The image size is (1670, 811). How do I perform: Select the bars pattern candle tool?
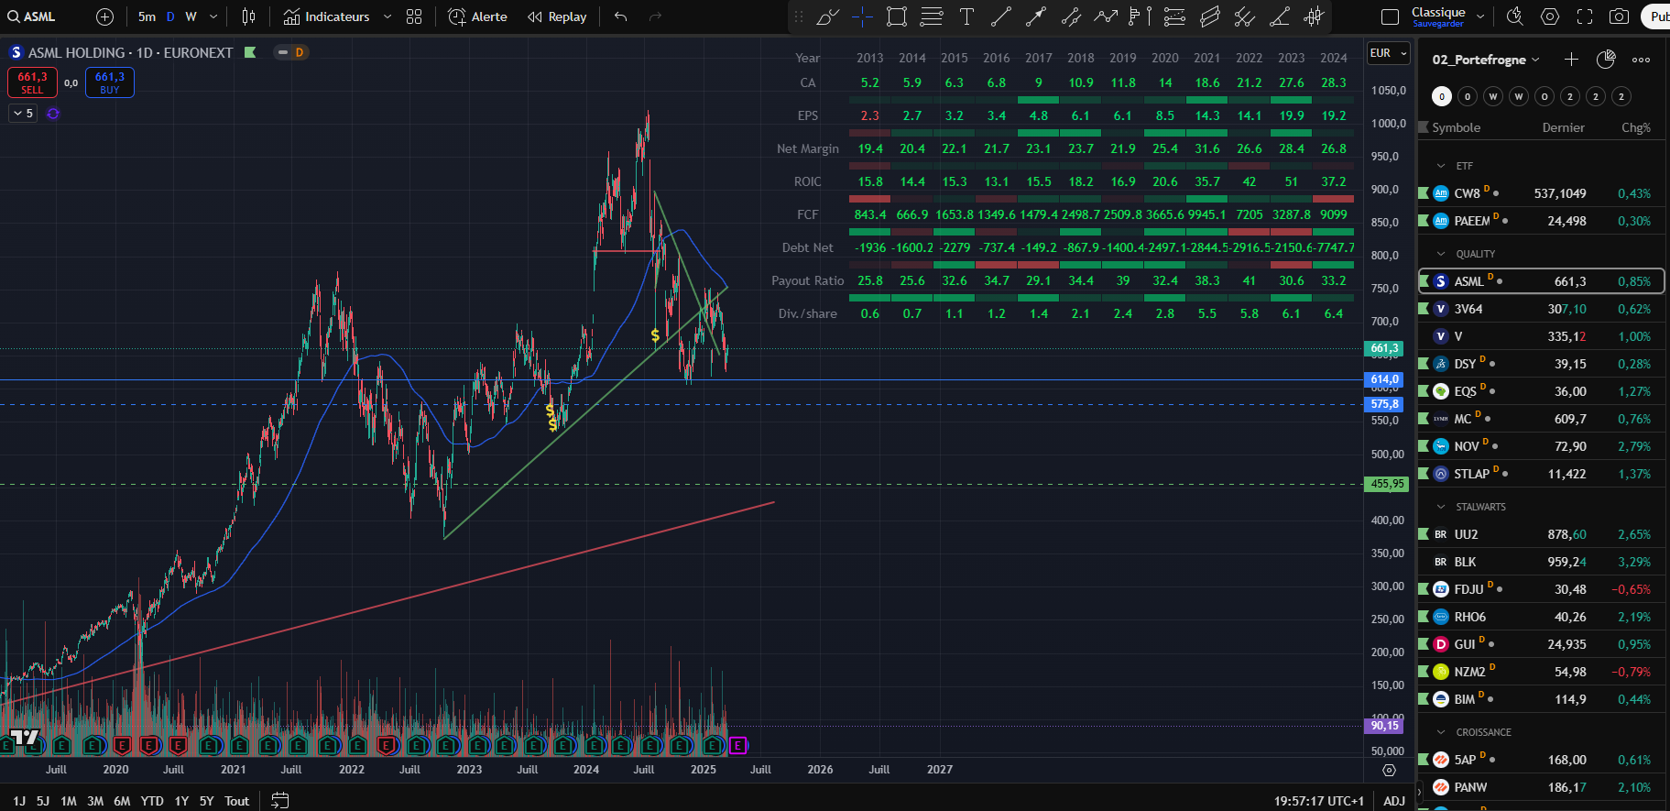tap(1315, 16)
